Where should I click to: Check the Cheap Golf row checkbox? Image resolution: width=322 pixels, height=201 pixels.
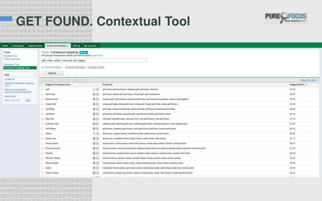click(x=42, y=104)
